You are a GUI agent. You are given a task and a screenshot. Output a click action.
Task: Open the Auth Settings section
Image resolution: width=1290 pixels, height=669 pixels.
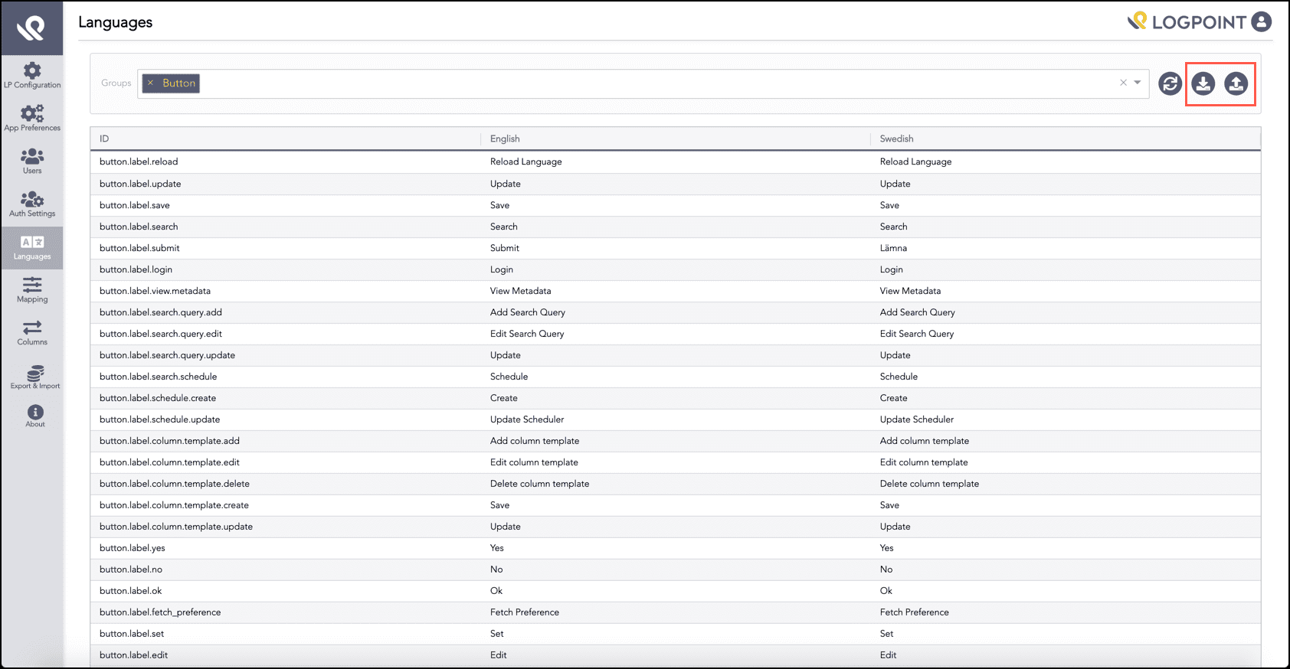tap(32, 203)
